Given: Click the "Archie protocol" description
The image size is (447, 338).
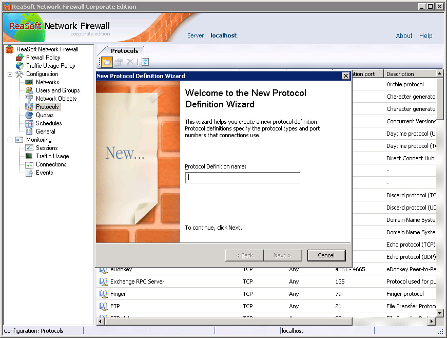Looking at the screenshot, I should [405, 84].
